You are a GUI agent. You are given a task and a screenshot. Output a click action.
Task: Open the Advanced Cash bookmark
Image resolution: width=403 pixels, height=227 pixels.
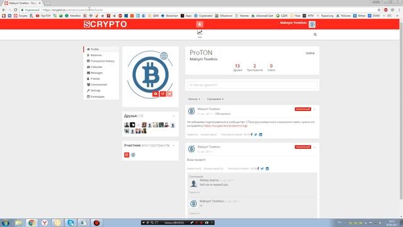click(x=262, y=16)
